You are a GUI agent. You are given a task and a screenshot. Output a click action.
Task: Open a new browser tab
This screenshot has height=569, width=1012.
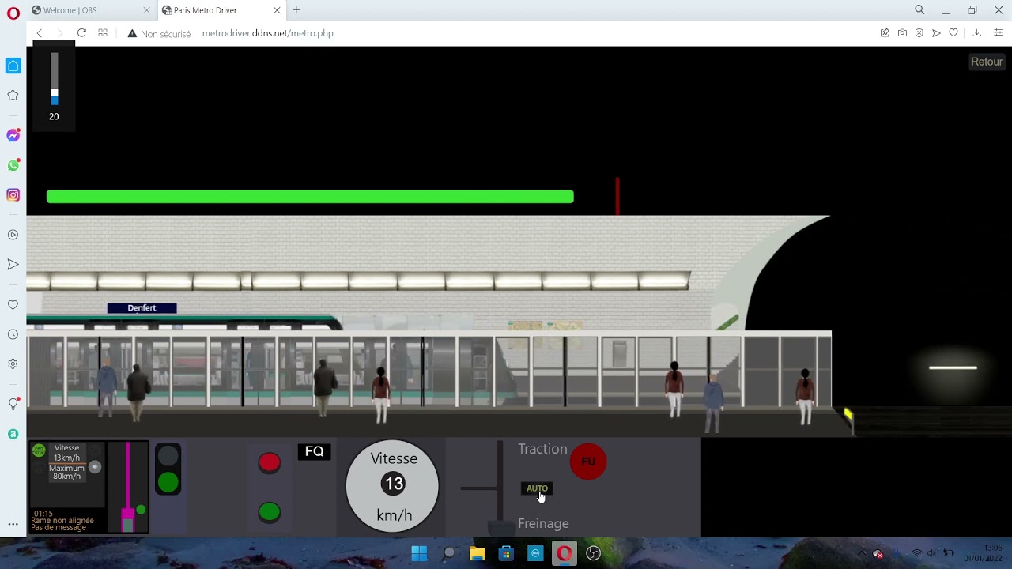[296, 10]
